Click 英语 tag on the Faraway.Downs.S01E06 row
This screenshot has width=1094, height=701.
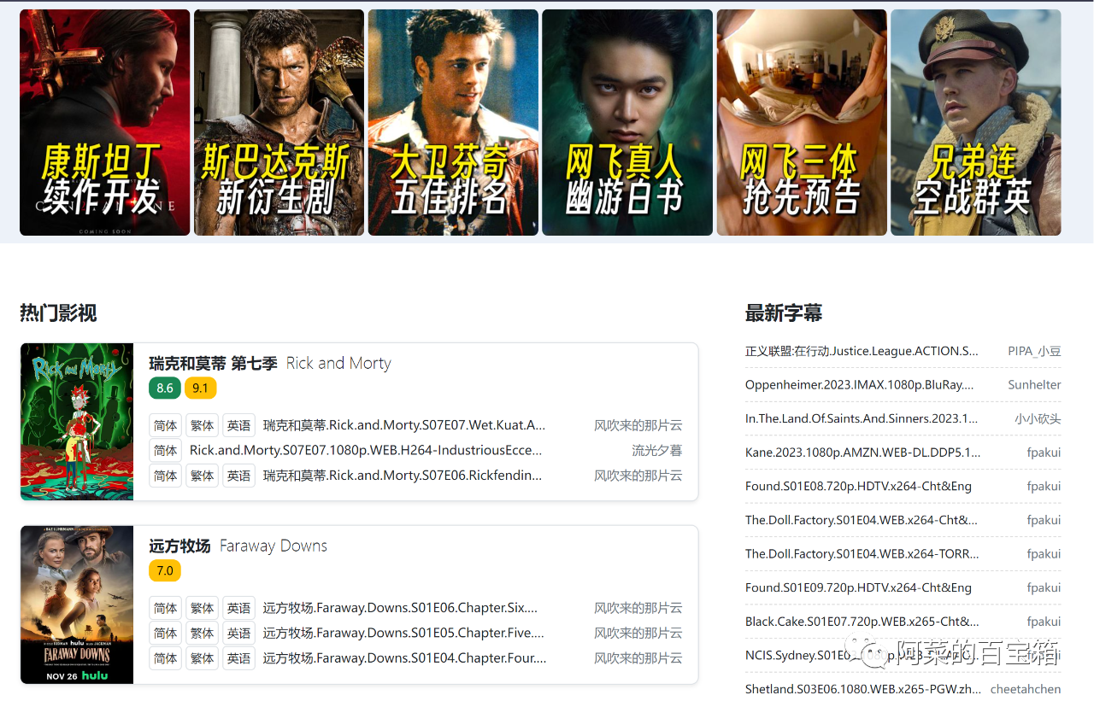coord(238,608)
